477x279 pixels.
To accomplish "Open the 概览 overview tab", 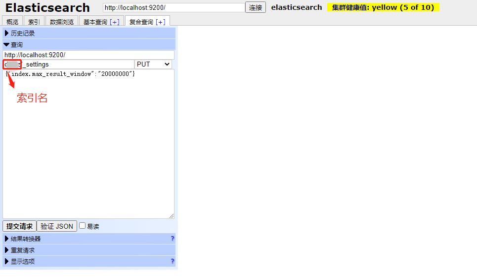I will [12, 22].
